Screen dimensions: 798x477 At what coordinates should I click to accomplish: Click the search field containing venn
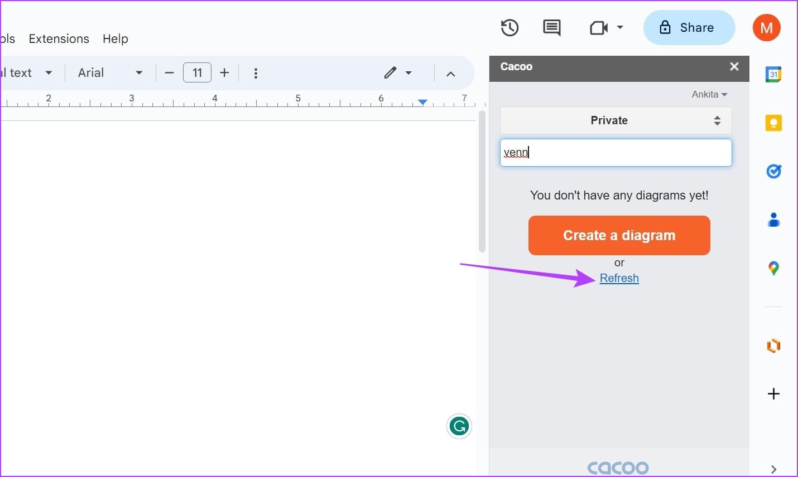pyautogui.click(x=616, y=153)
